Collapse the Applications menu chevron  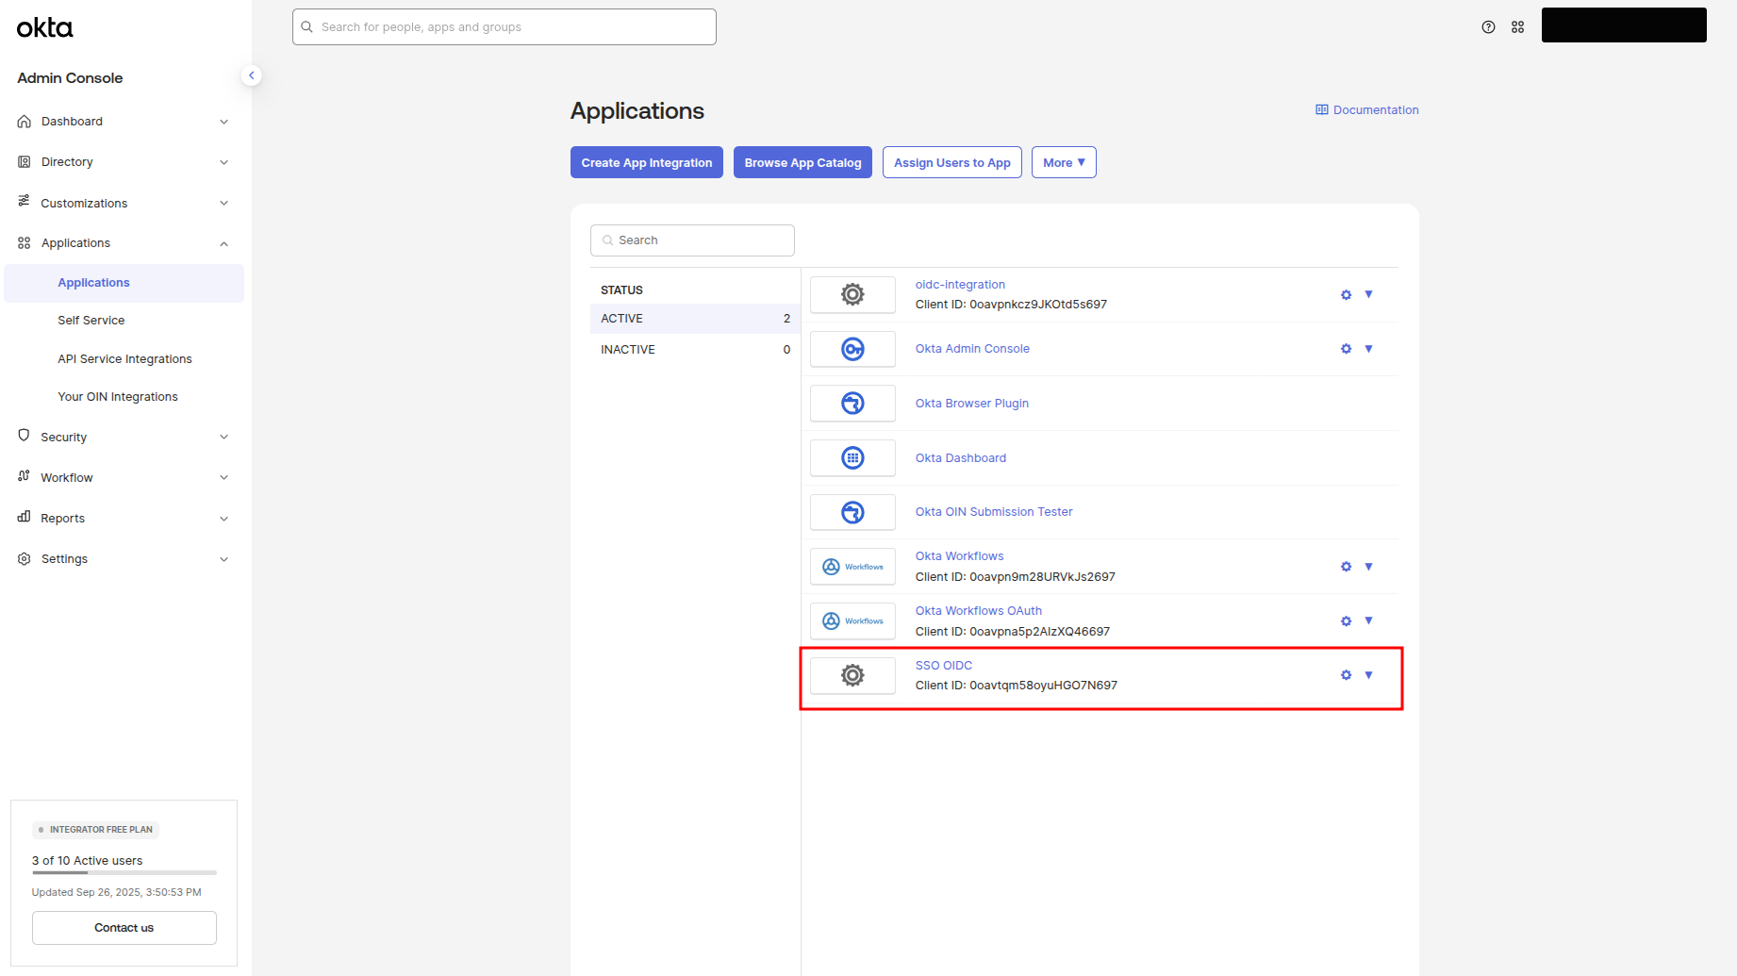pos(223,243)
